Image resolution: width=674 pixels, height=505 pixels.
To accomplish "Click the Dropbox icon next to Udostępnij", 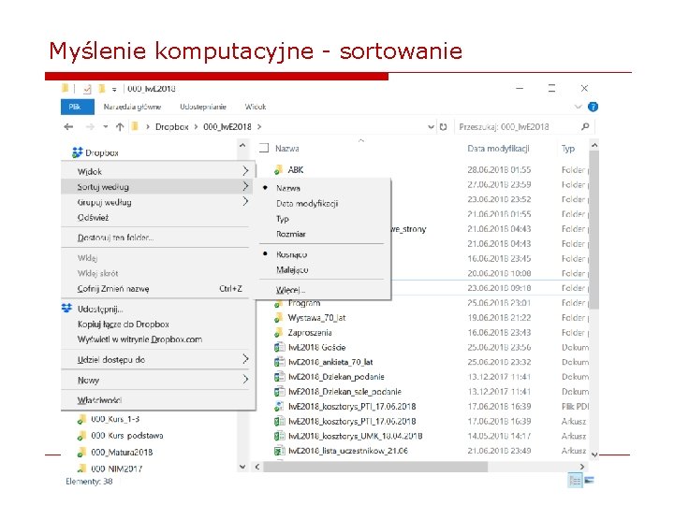I will tap(66, 309).
